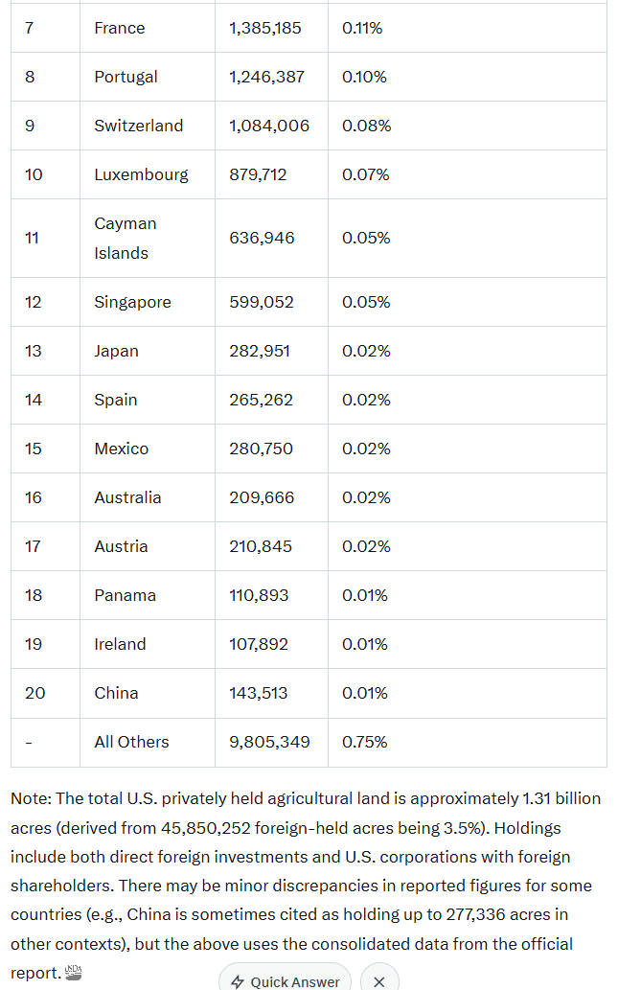Select the 0.75% share for All Others
The width and height of the screenshot is (618, 990).
[x=366, y=742]
